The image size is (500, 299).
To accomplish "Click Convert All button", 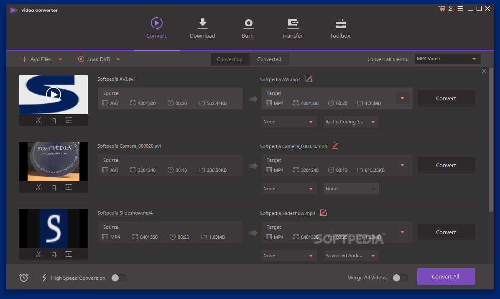I will 446,276.
